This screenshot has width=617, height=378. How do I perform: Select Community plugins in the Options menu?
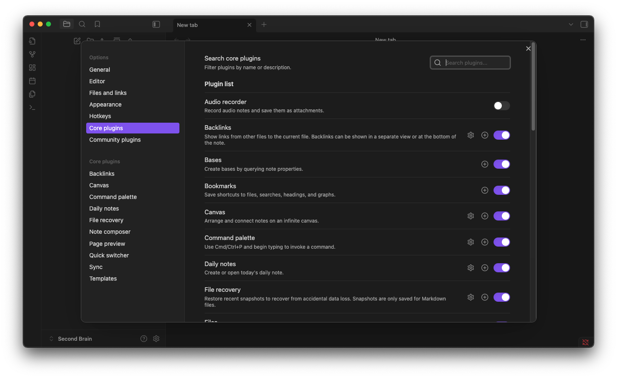(x=115, y=140)
